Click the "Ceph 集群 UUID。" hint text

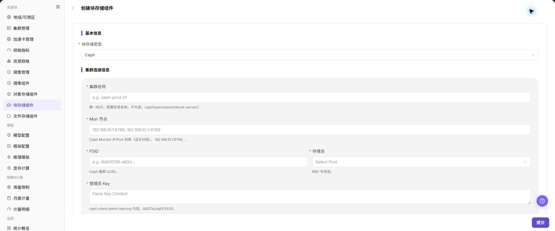[x=103, y=172]
